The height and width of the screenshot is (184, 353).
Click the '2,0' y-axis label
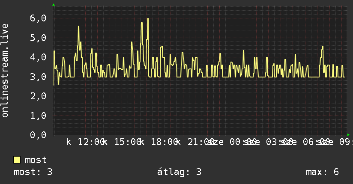pyautogui.click(x=38, y=96)
